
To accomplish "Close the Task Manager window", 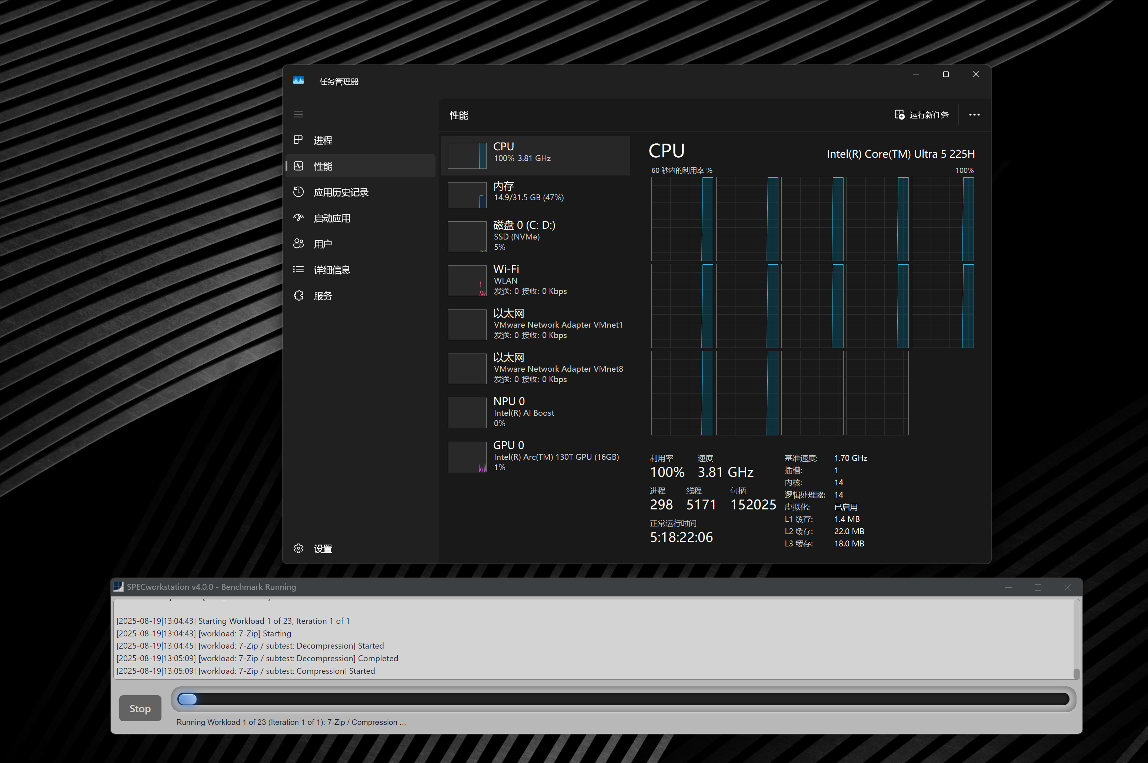I will click(976, 74).
